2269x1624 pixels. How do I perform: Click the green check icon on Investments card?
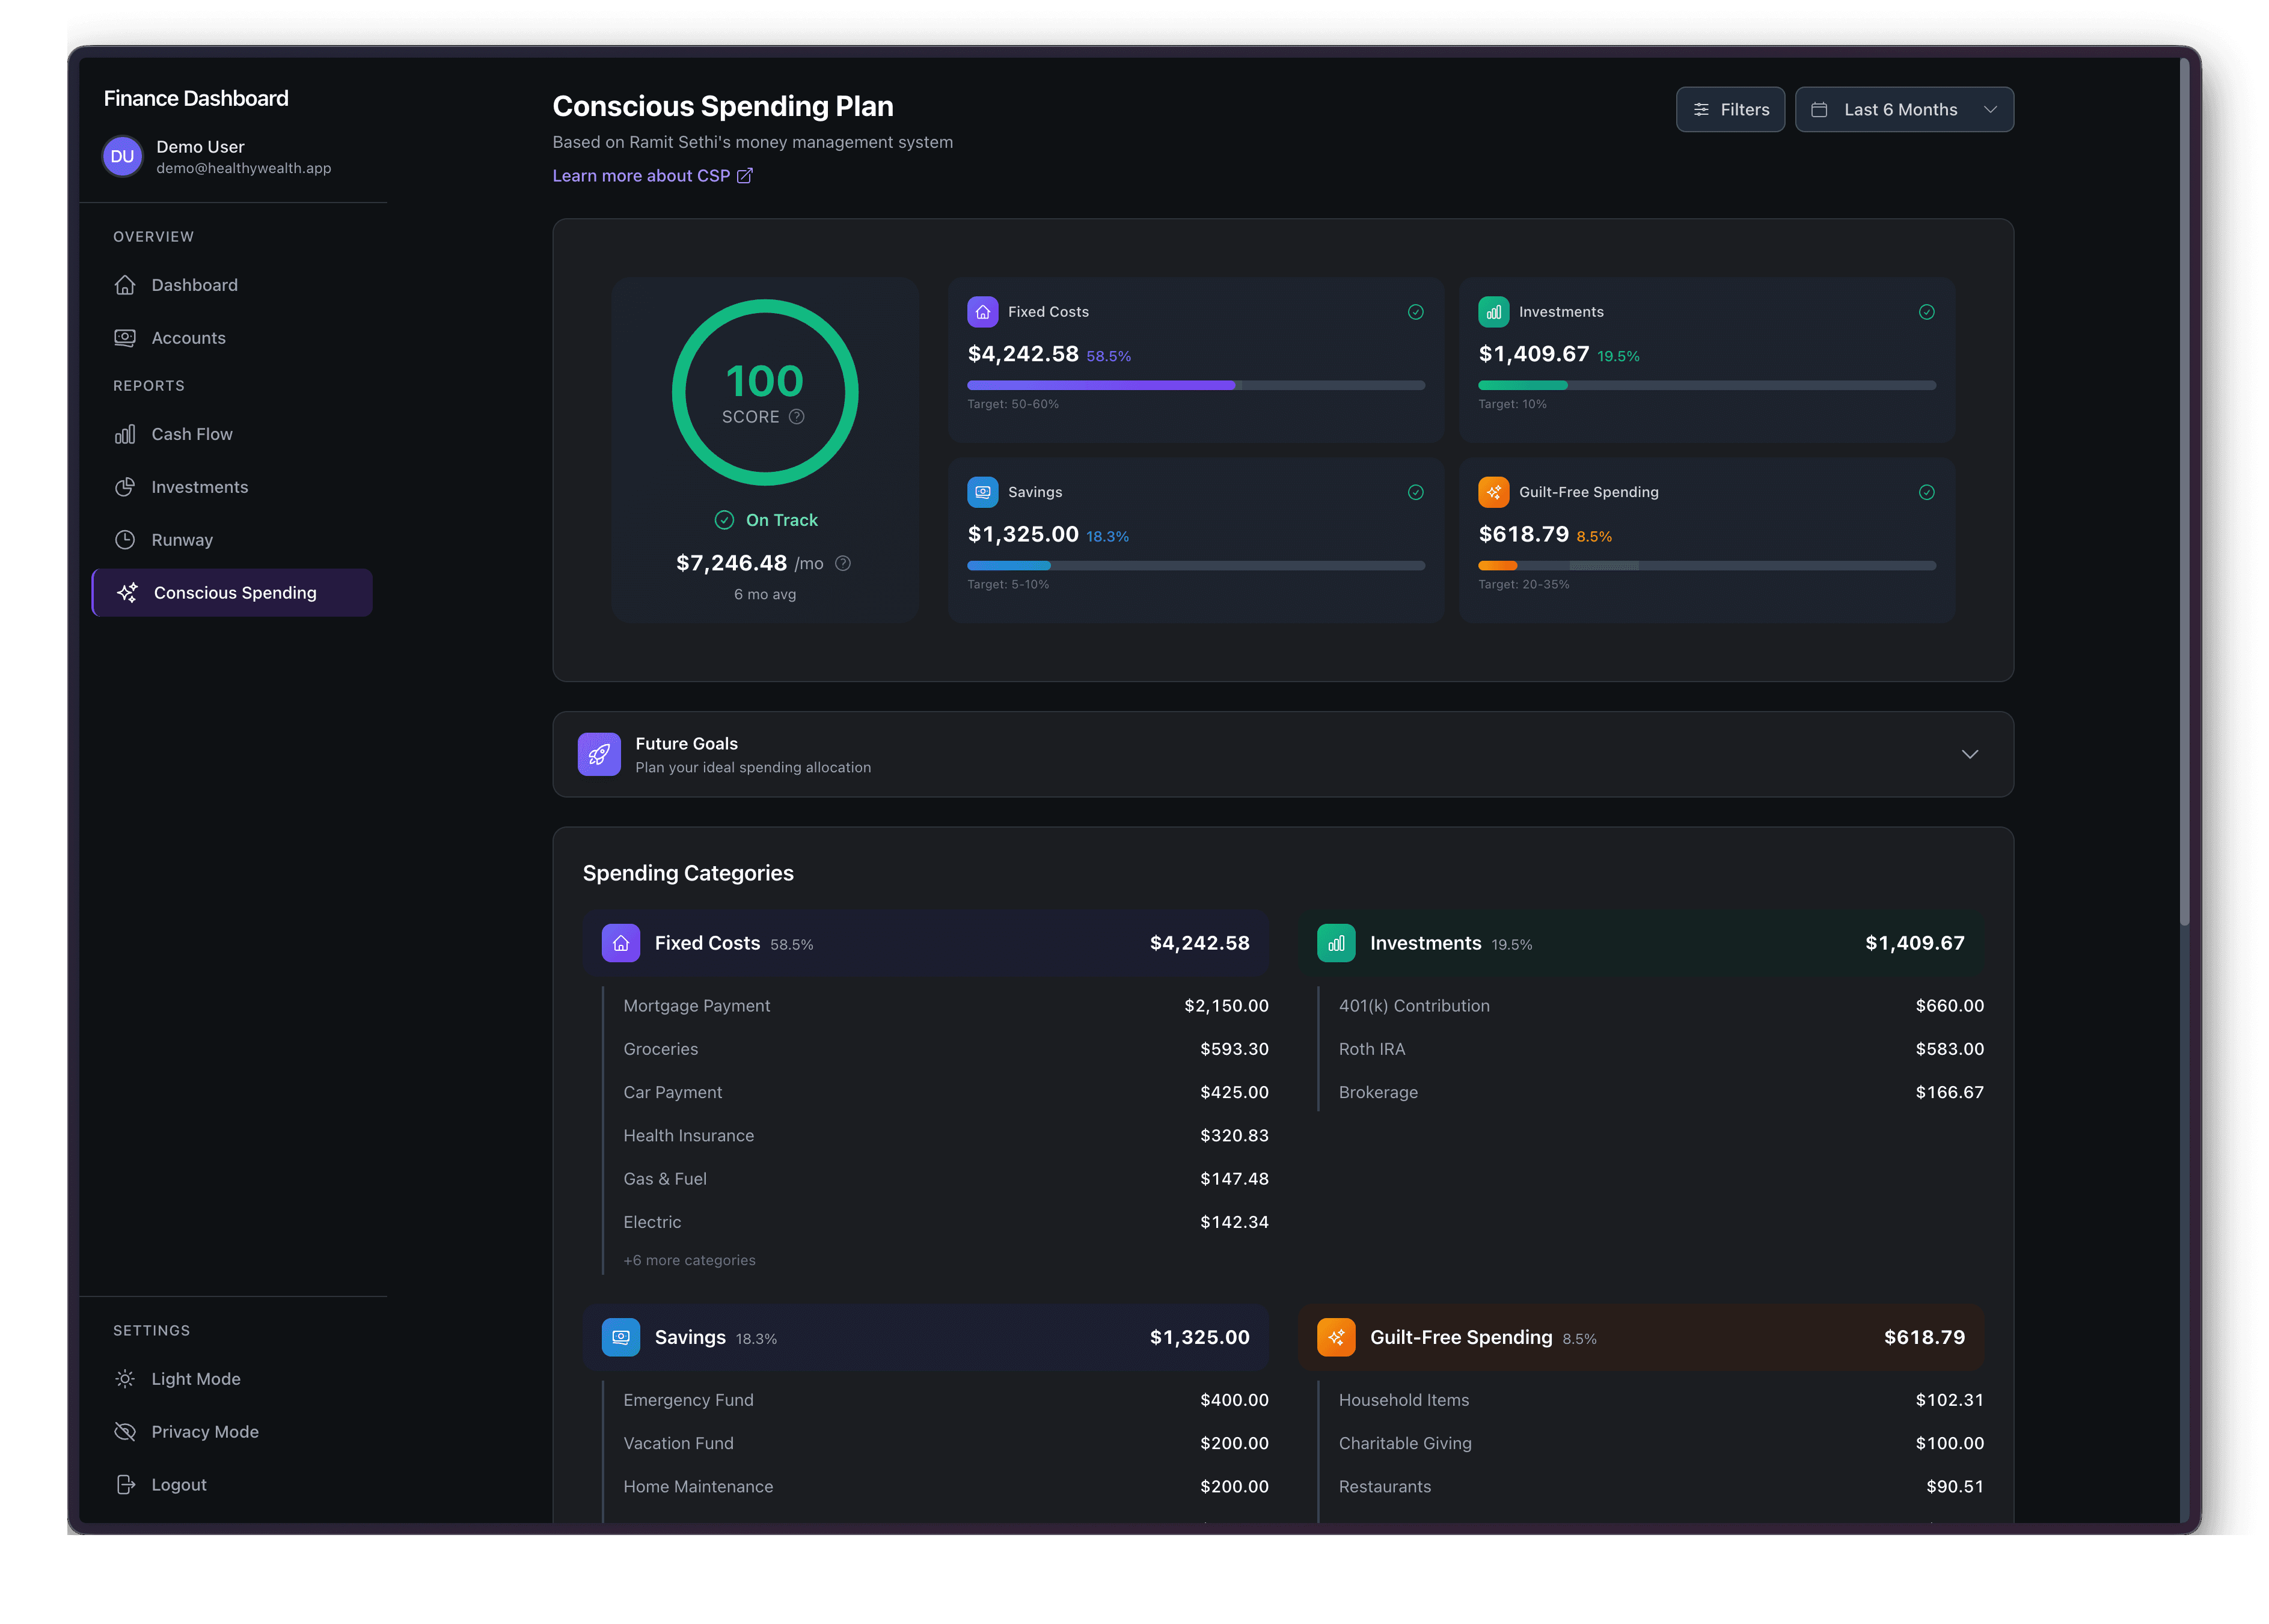(1926, 312)
